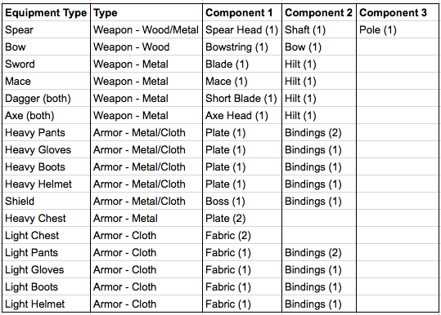Select the Short Blade (1) cell
Viewport: 441px width, 315px height.
tap(242, 98)
